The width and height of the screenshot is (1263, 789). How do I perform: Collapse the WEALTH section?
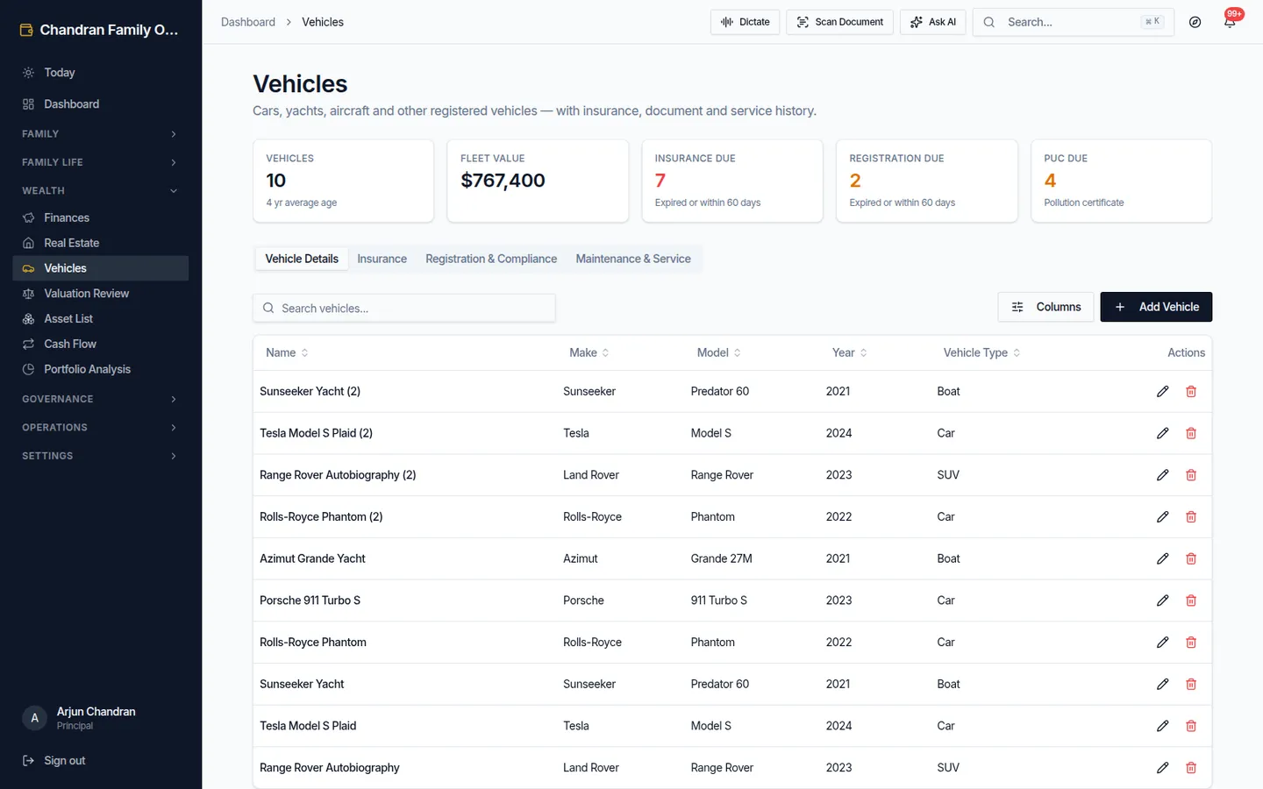(101, 190)
